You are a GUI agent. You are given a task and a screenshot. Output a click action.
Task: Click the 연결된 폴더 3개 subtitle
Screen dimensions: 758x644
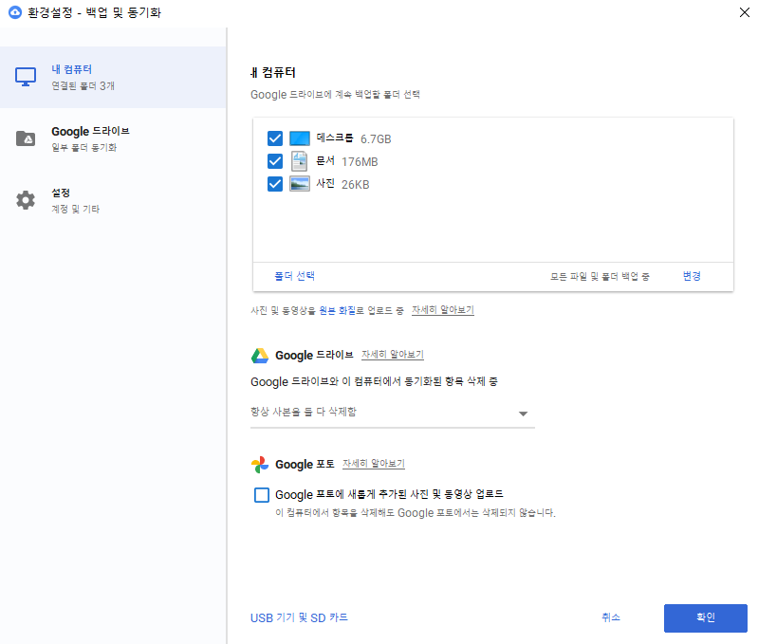point(83,86)
